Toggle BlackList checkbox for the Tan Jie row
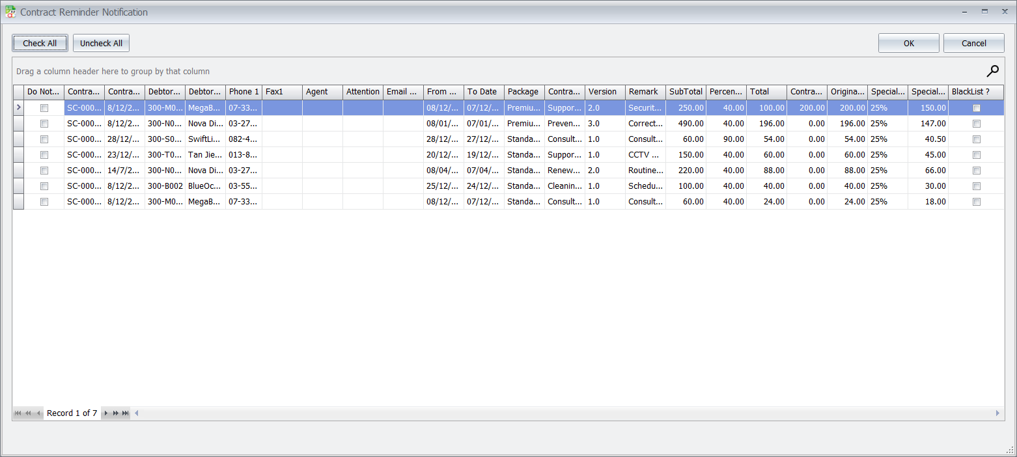This screenshot has width=1017, height=457. (x=976, y=155)
